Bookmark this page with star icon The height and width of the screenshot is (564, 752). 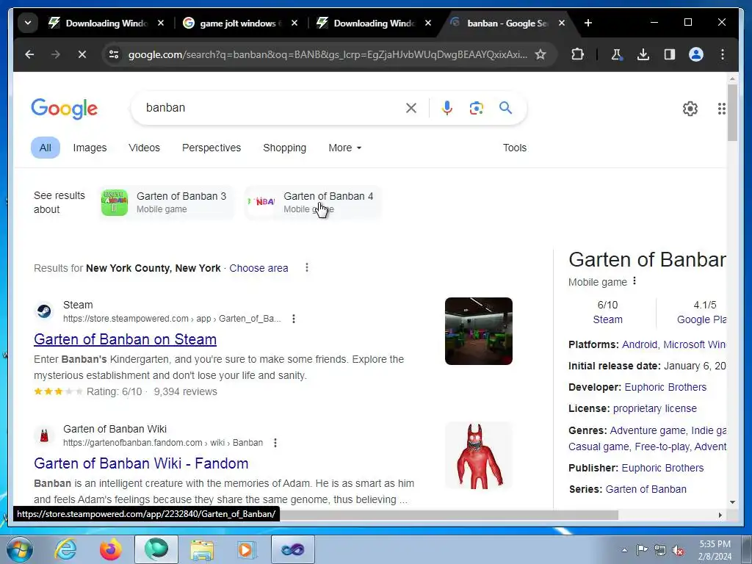[540, 54]
